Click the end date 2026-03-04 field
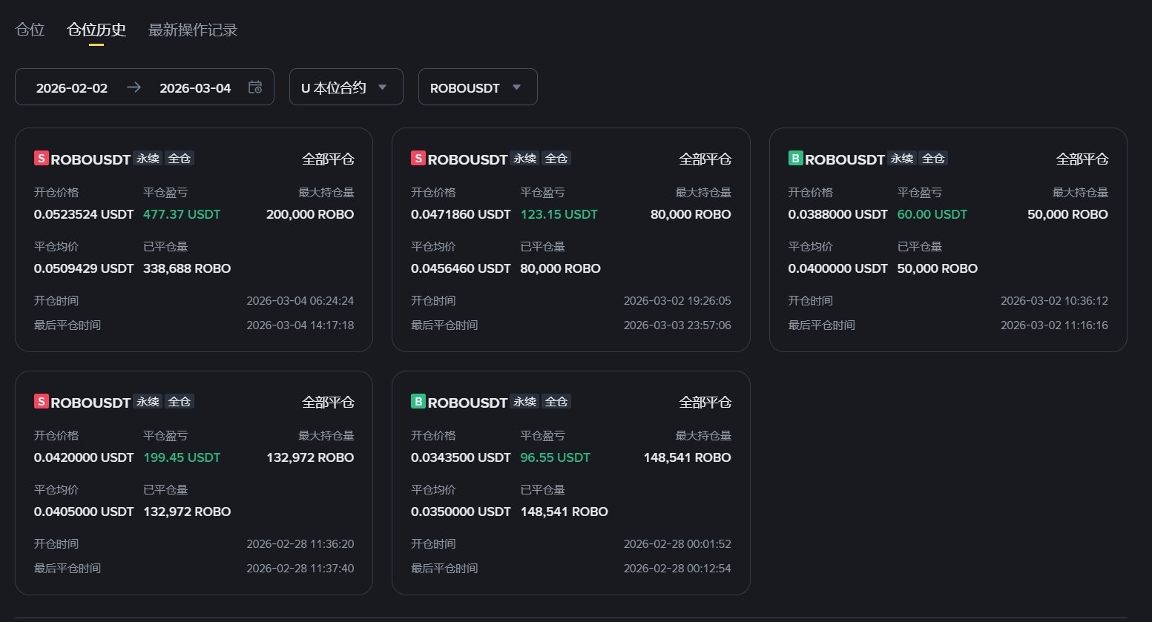1152x622 pixels. point(195,87)
